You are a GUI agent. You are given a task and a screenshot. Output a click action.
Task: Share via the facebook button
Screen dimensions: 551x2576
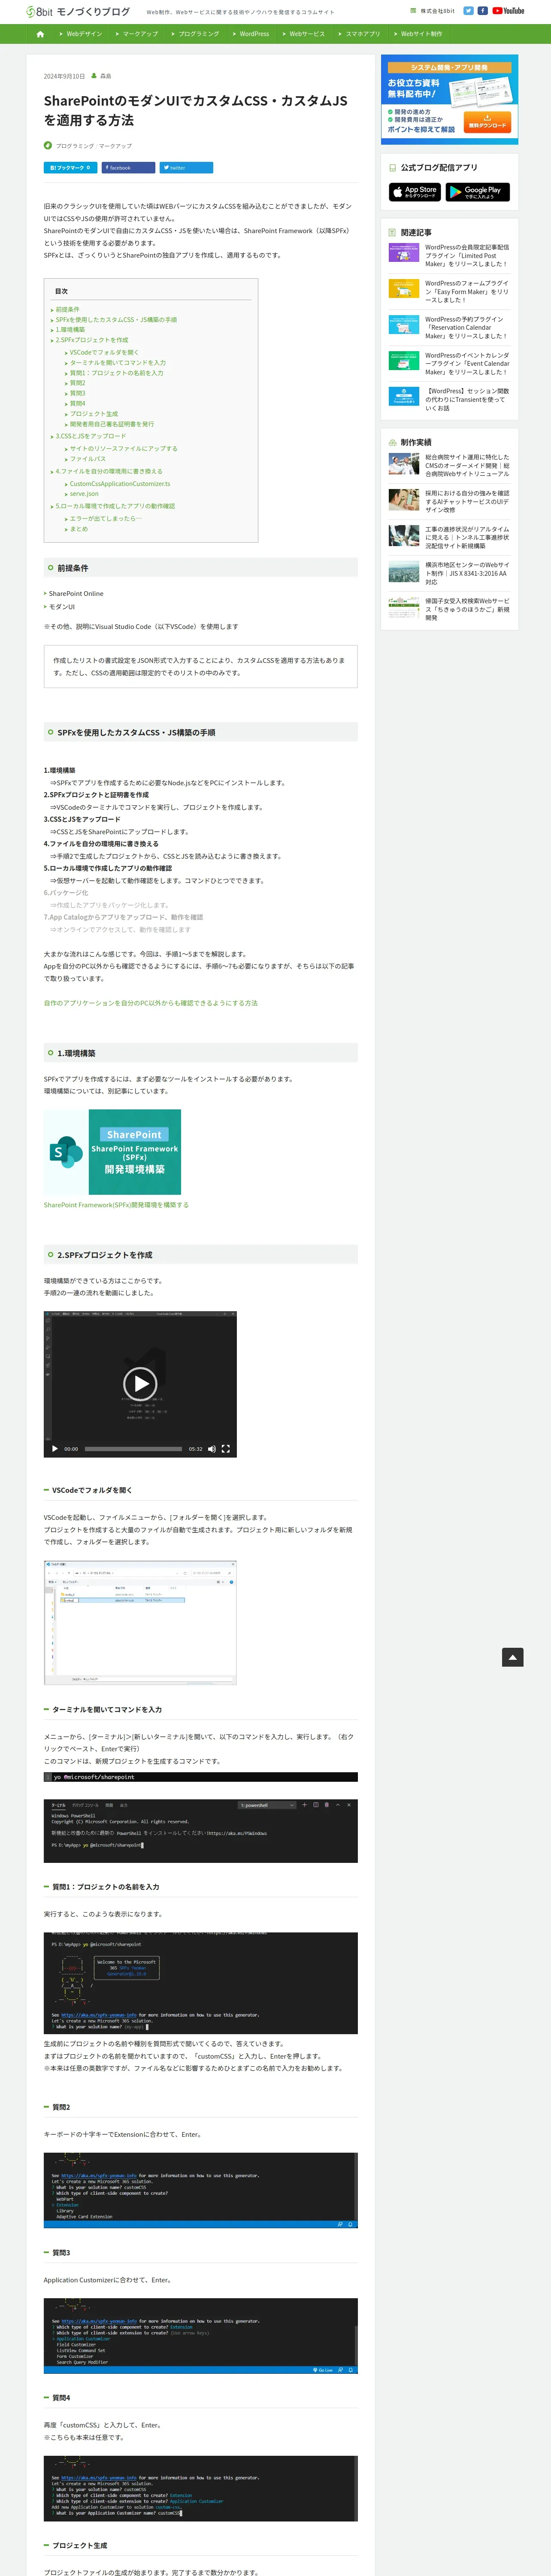coord(128,168)
